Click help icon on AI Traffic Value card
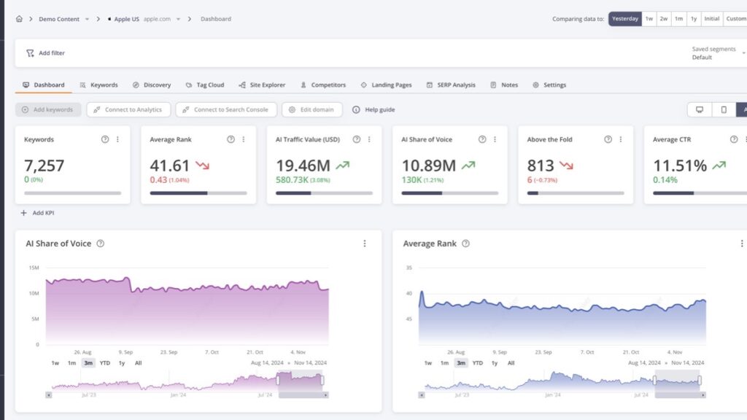 pos(356,139)
